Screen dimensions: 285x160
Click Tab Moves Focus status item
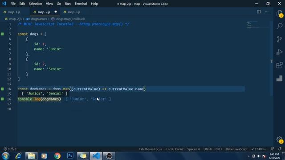click(x=151, y=149)
